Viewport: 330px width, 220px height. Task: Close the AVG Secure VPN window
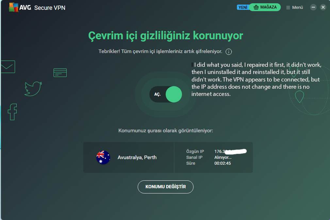(x=323, y=7)
